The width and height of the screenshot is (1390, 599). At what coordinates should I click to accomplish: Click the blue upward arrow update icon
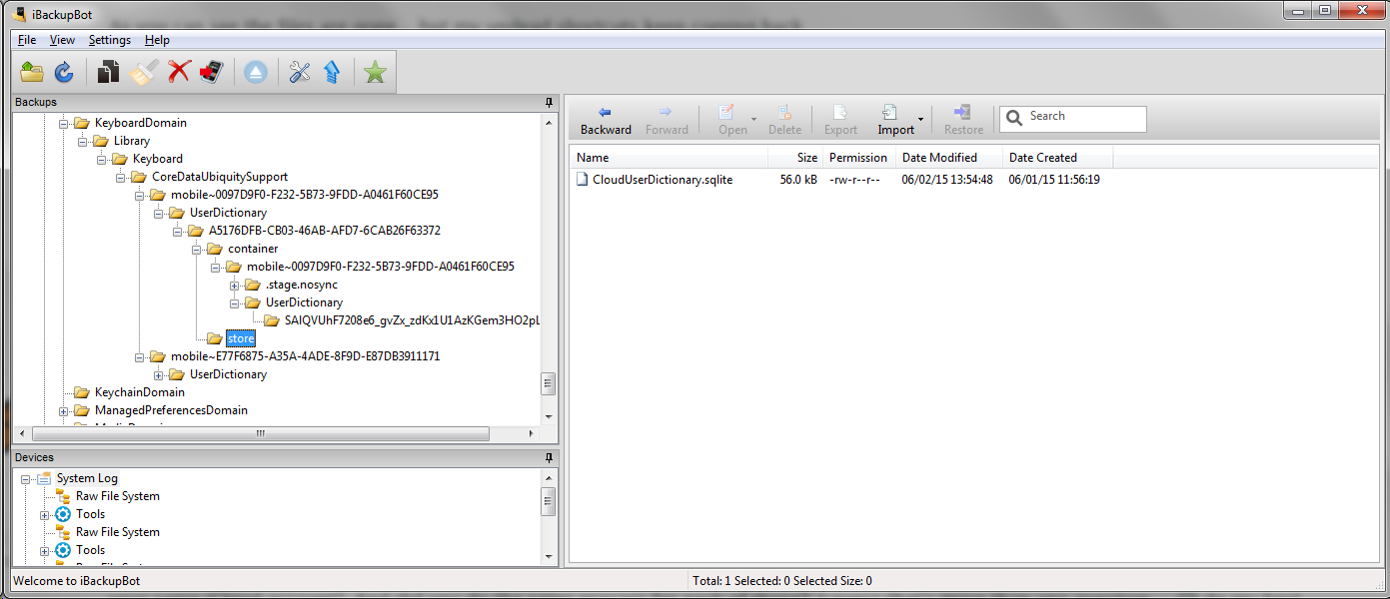pyautogui.click(x=332, y=72)
